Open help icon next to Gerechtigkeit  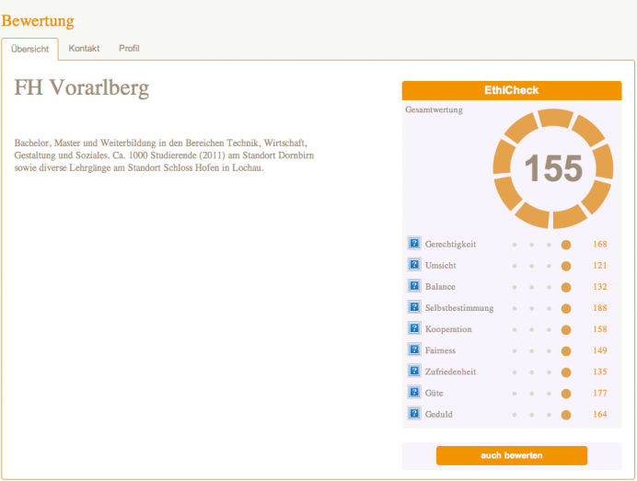coord(414,243)
